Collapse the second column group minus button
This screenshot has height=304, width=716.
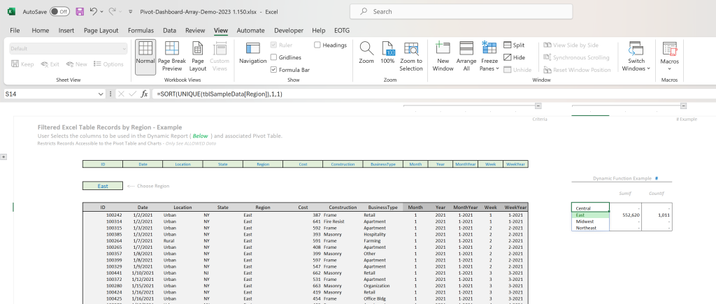683,106
